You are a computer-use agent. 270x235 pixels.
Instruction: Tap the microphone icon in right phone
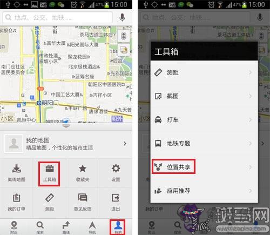tap(260, 17)
